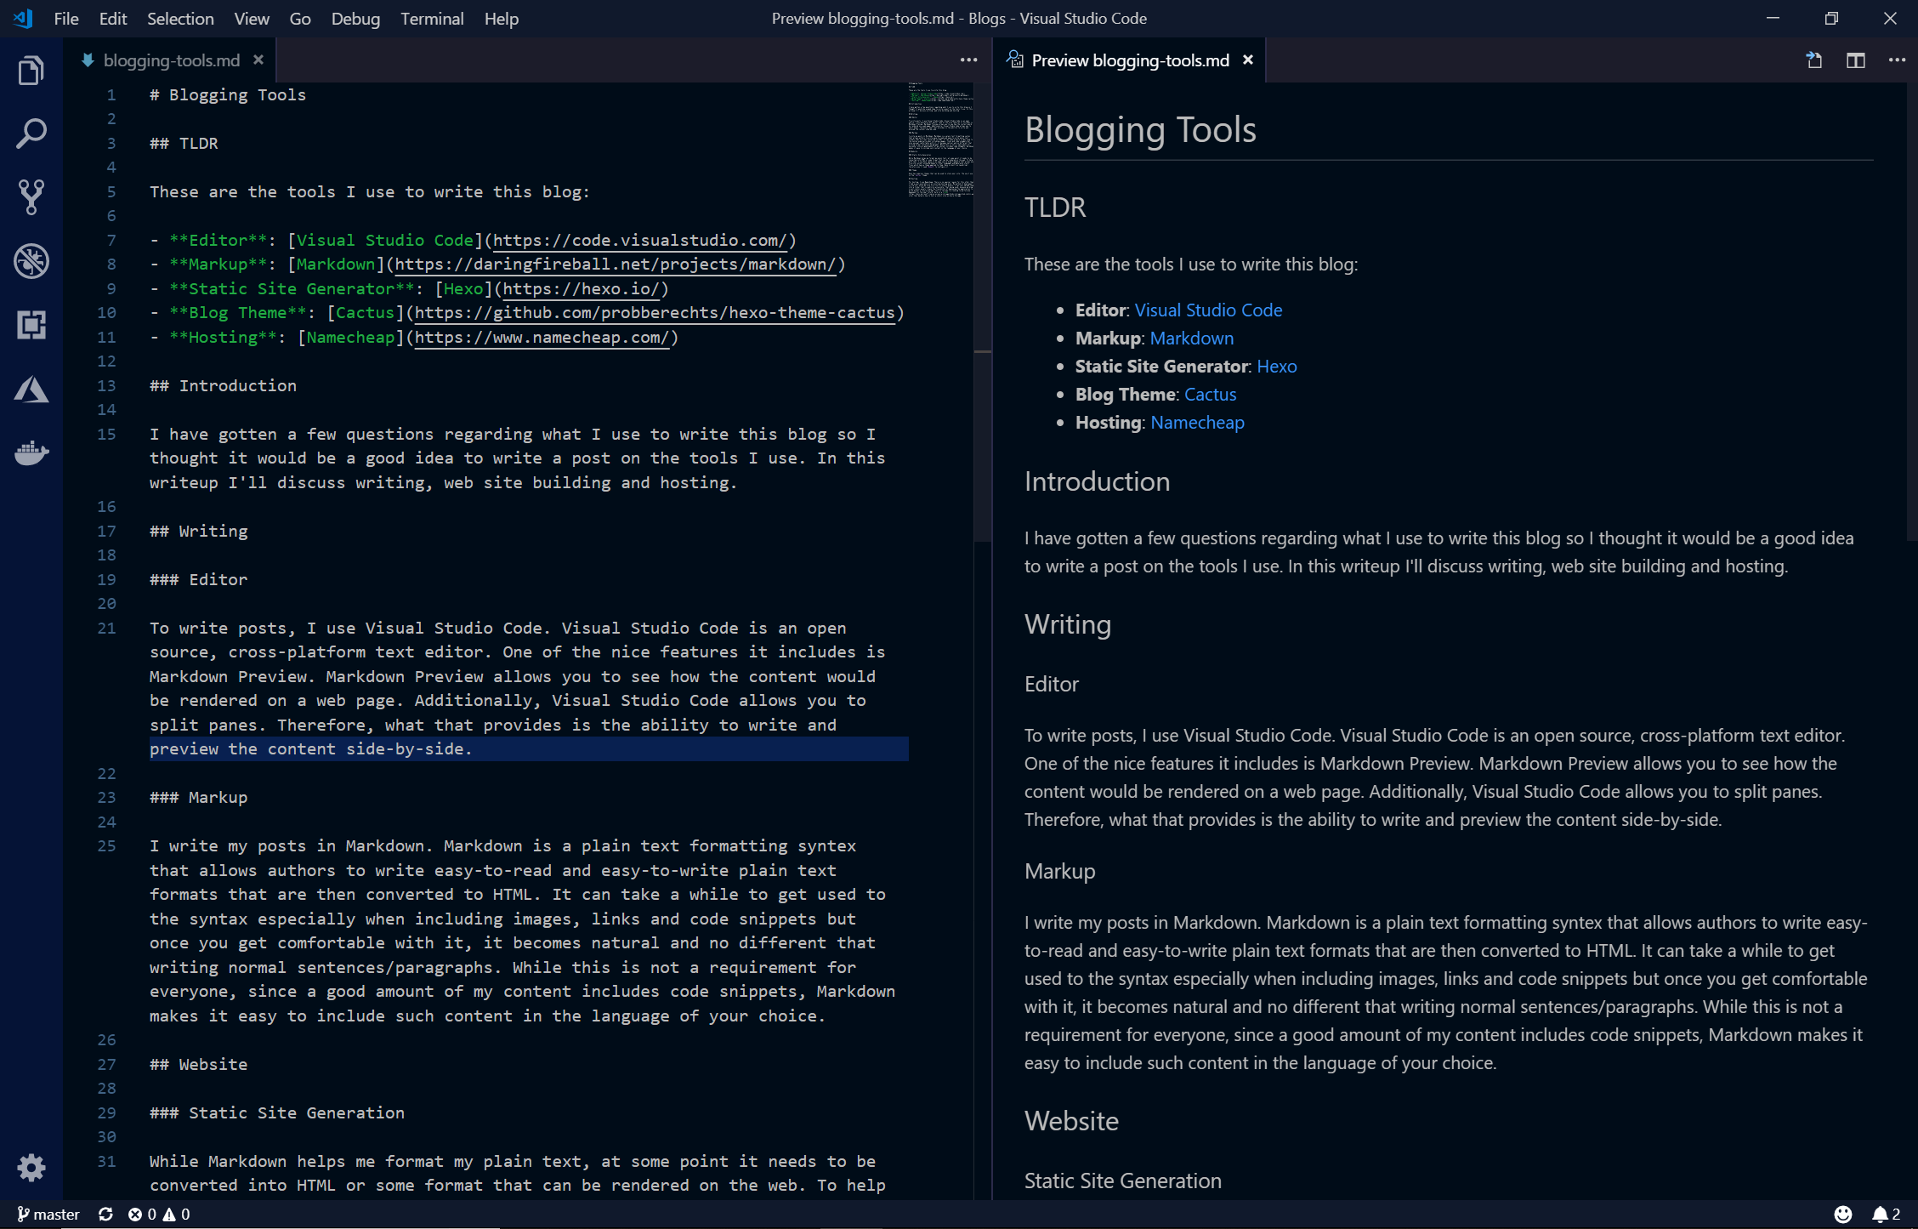
Task: Open the Source Control view
Action: point(31,197)
